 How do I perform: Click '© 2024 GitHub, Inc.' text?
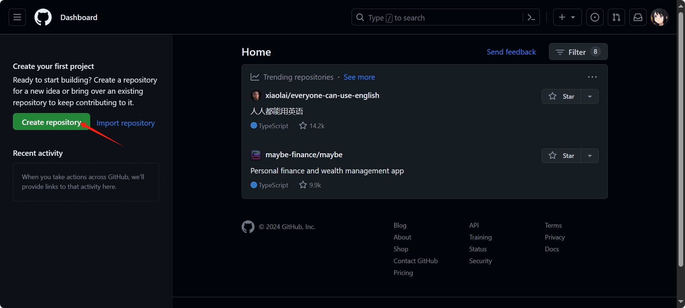287,227
